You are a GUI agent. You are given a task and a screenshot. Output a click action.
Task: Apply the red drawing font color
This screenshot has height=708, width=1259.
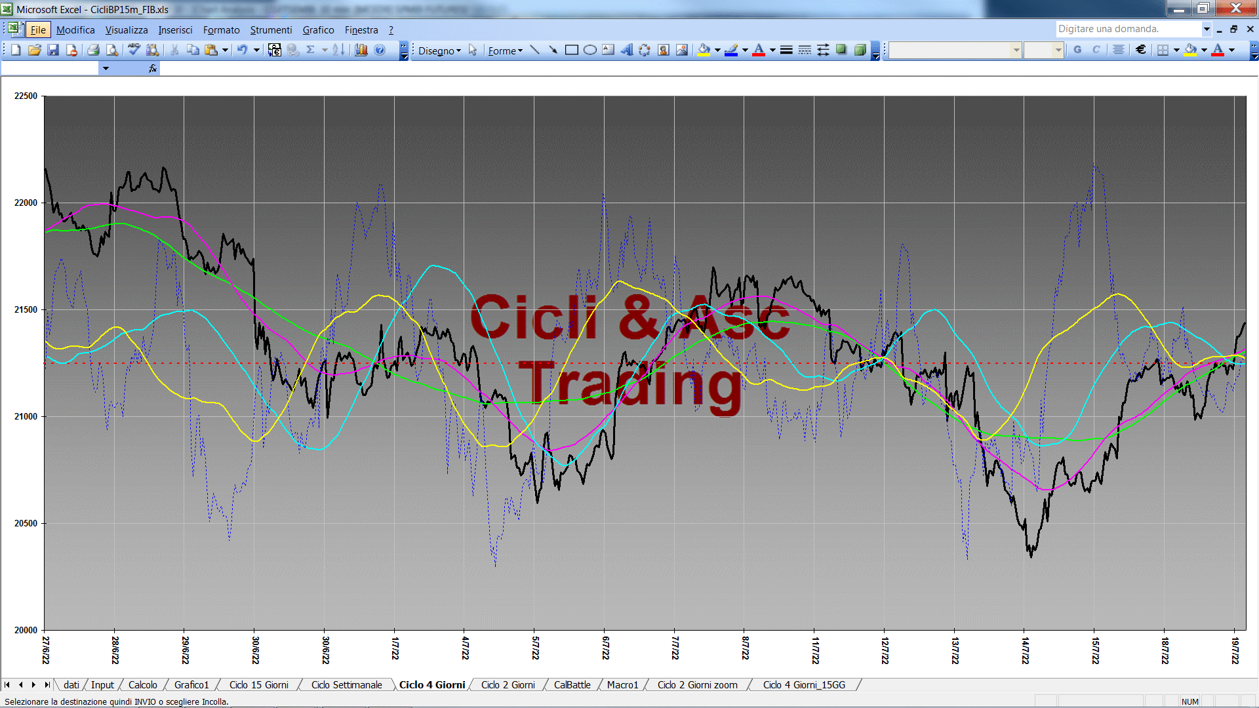tap(759, 50)
